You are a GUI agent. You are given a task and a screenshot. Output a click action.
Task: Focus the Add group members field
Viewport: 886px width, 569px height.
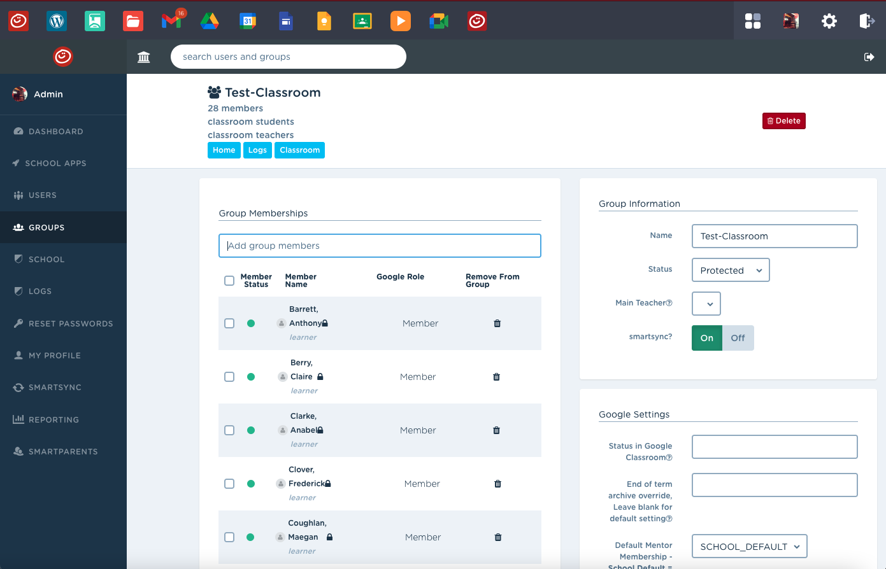380,246
